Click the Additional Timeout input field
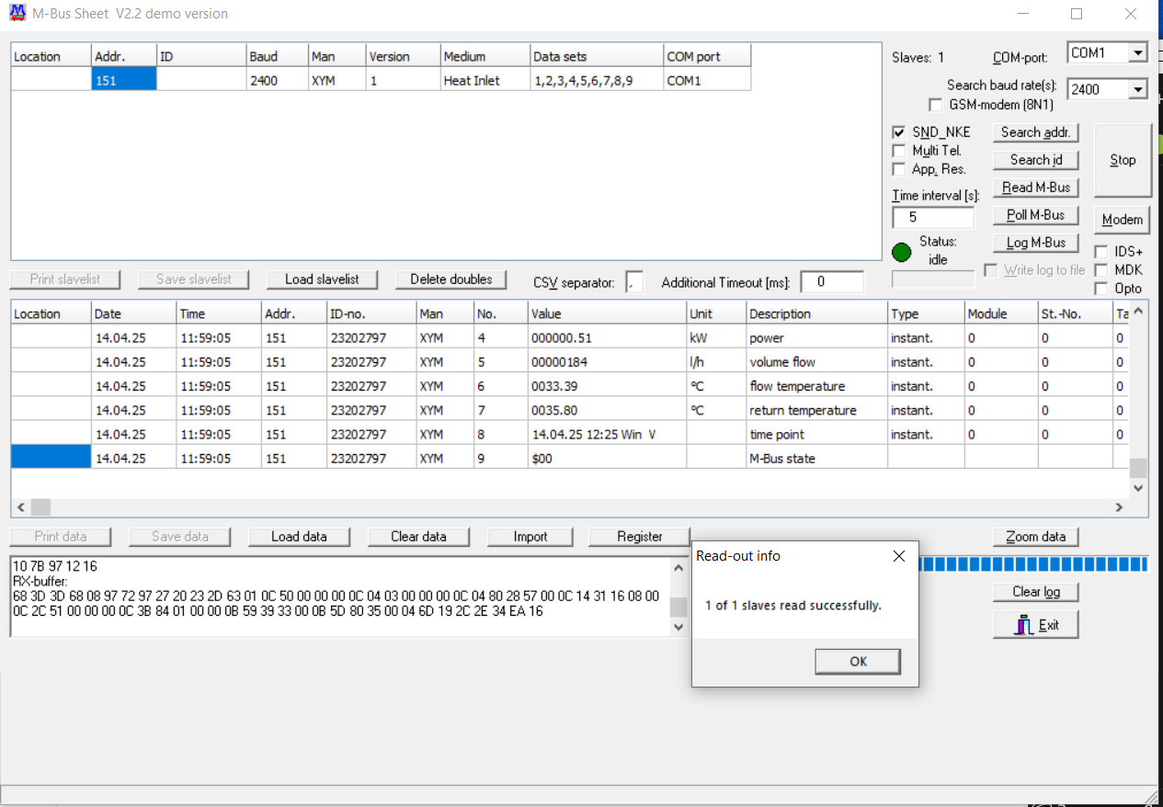This screenshot has width=1163, height=807. 832,282
